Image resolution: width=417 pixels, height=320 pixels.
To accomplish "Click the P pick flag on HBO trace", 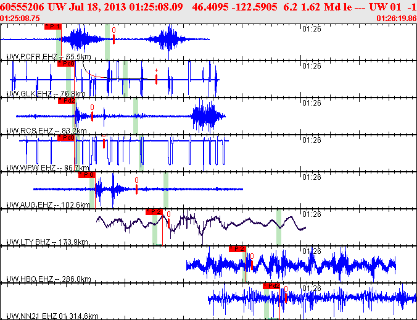I will tap(237, 248).
